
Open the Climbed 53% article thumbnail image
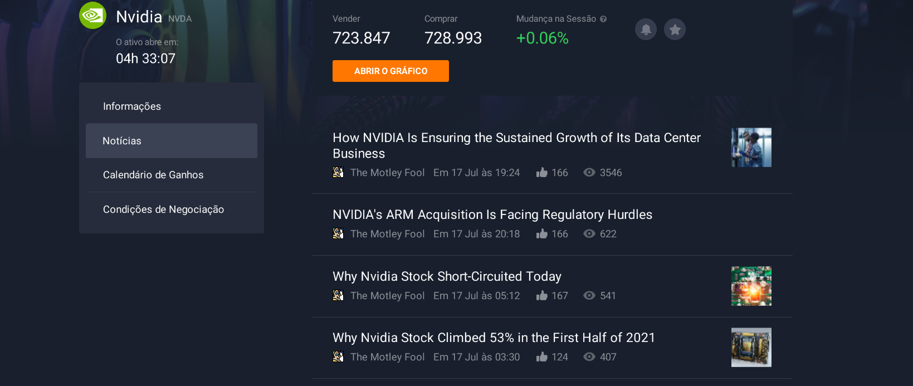pyautogui.click(x=751, y=347)
